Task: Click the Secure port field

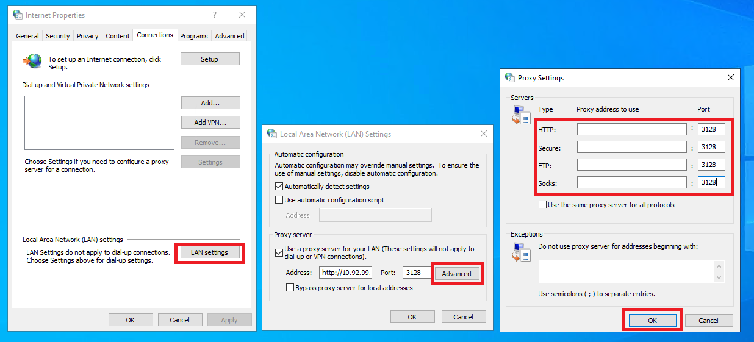Action: [711, 147]
